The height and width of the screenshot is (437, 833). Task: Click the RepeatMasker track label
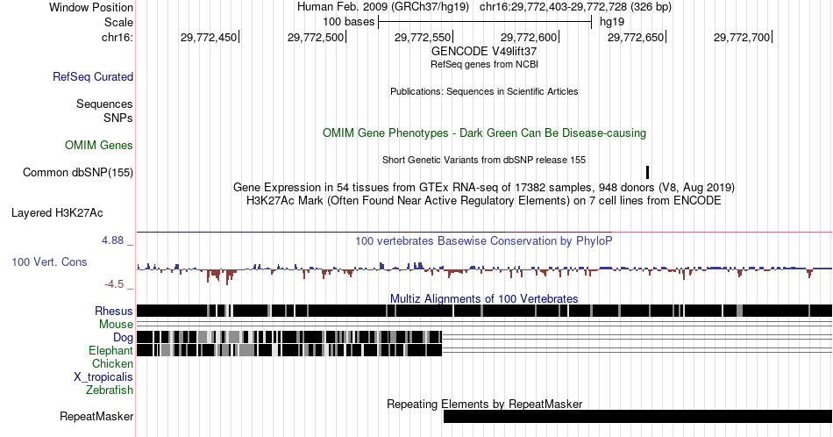coord(96,416)
